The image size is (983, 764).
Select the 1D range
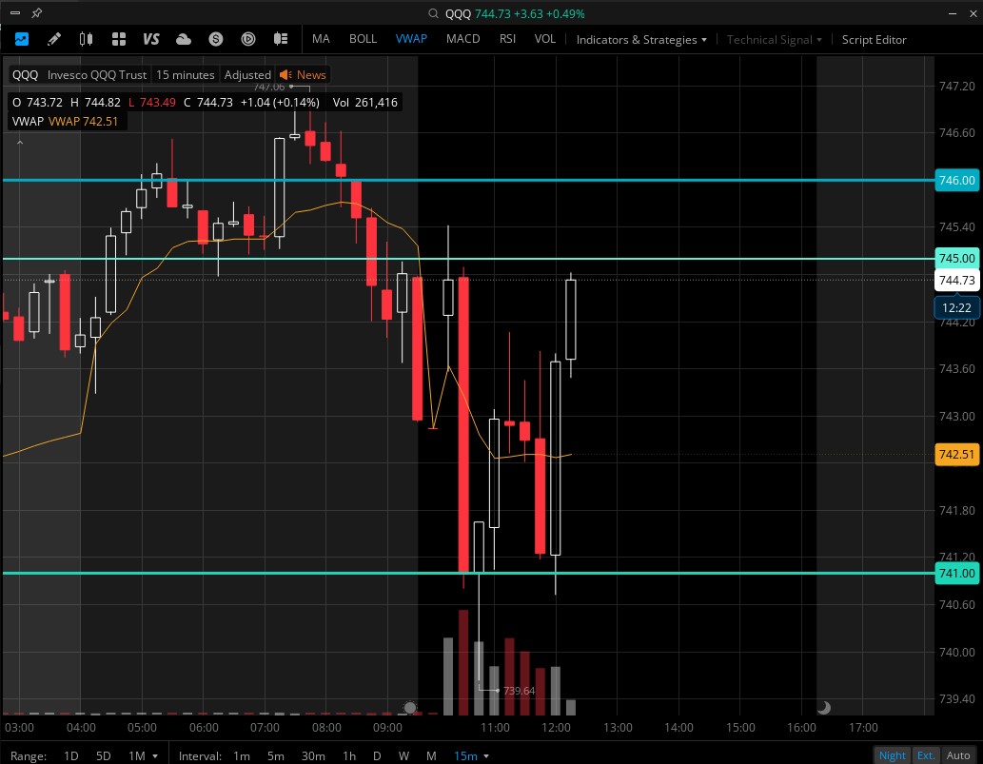tap(70, 755)
